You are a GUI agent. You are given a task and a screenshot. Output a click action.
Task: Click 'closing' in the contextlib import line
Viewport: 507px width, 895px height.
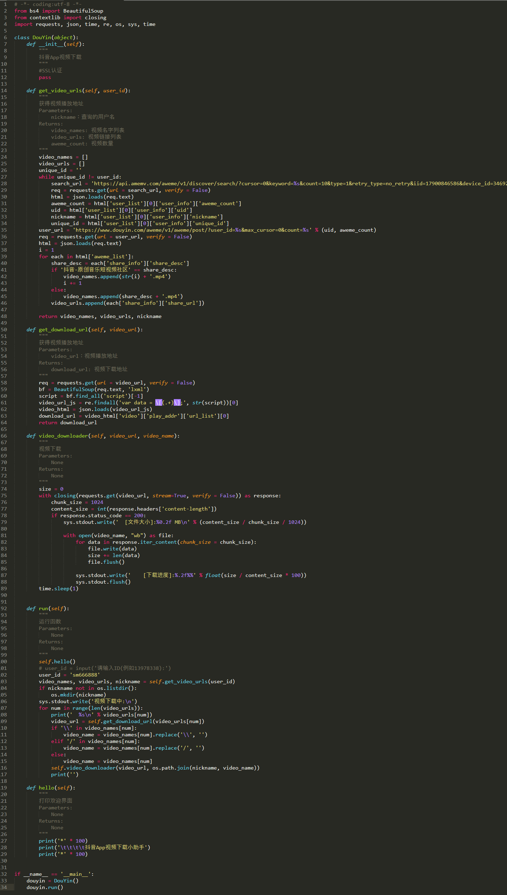(96, 17)
